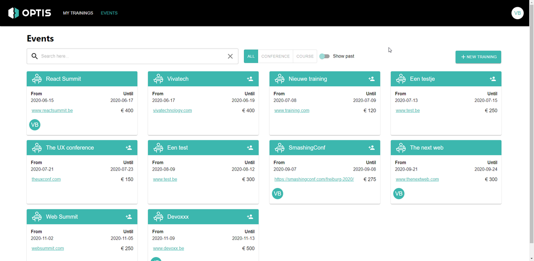The width and height of the screenshot is (534, 261).
Task: Click the € 120 price on Nieuwe training
Action: point(370,110)
